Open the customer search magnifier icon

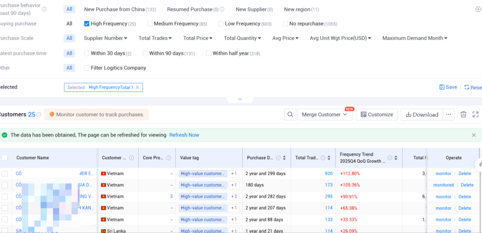[290, 114]
